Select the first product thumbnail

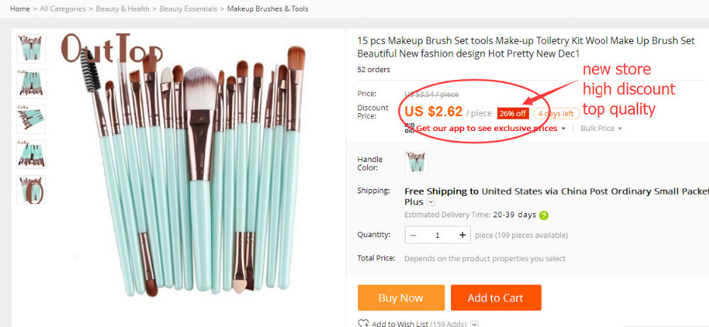tap(31, 48)
